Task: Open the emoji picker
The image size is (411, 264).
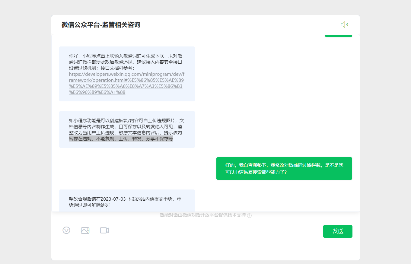Action: 66,230
